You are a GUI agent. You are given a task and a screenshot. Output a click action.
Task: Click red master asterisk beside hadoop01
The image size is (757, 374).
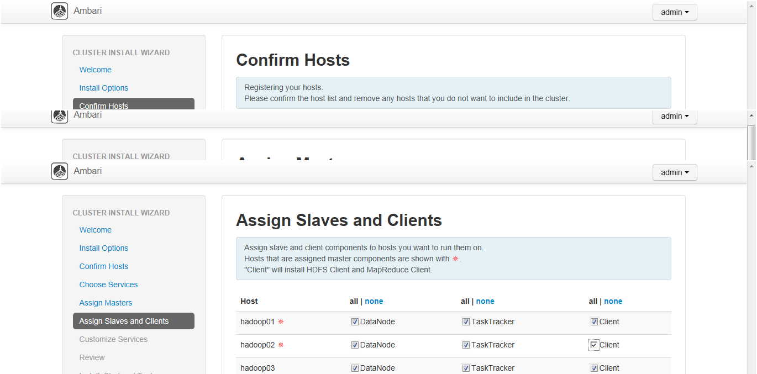(x=281, y=322)
